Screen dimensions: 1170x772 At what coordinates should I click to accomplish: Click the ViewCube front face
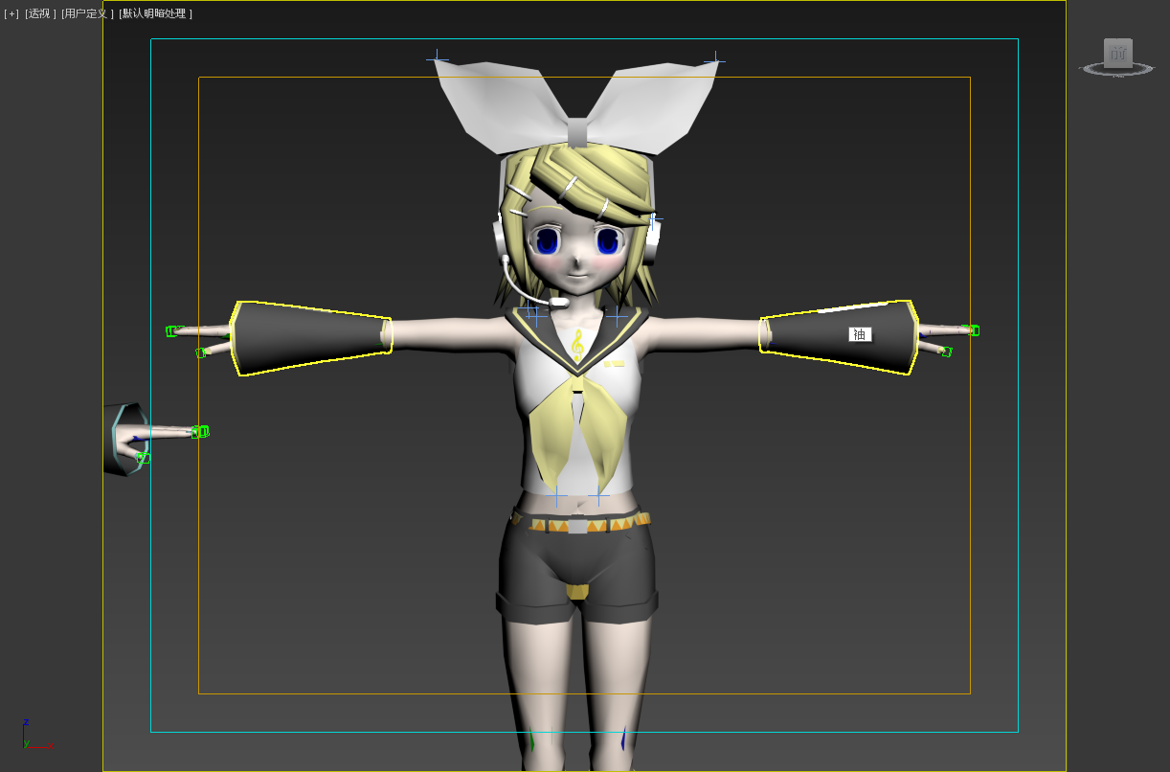(x=1117, y=53)
